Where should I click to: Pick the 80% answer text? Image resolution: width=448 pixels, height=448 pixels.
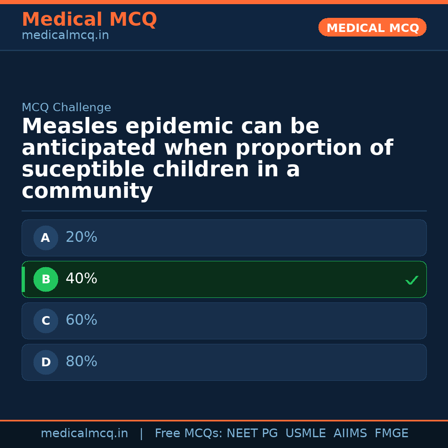click(x=81, y=362)
